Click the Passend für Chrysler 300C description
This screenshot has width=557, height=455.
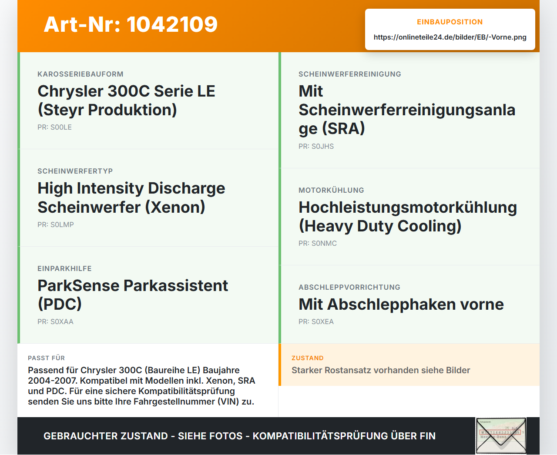coord(141,386)
